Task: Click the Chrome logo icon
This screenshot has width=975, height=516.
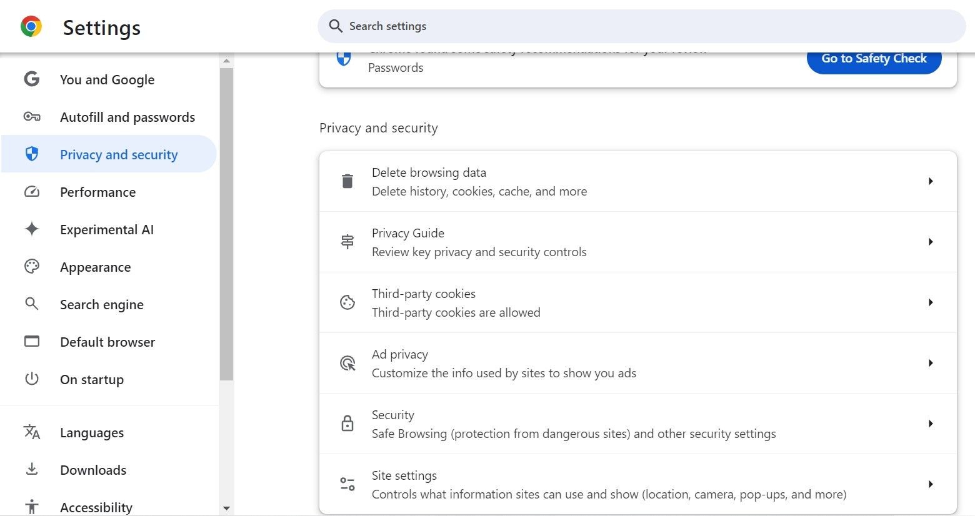Action: coord(31,27)
